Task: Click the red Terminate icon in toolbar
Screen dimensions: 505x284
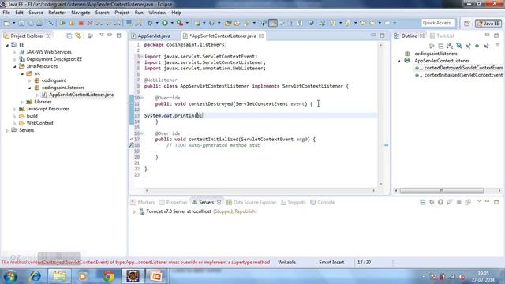Action: tap(80, 23)
